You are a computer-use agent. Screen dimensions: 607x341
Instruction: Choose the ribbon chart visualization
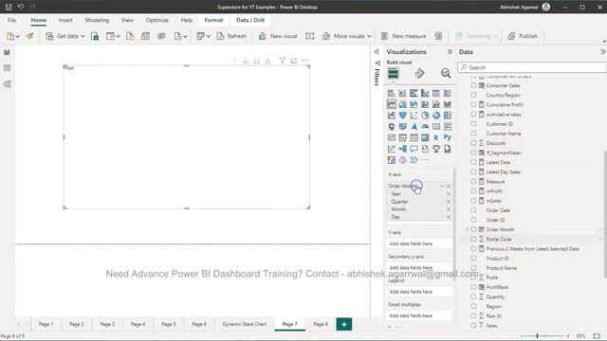coord(448,104)
